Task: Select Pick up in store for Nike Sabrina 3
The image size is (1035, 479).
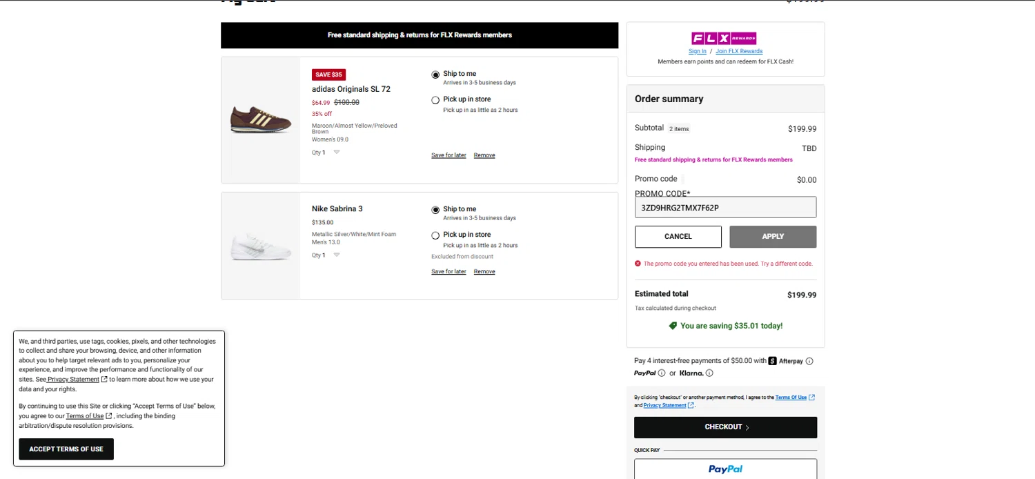Action: point(435,235)
